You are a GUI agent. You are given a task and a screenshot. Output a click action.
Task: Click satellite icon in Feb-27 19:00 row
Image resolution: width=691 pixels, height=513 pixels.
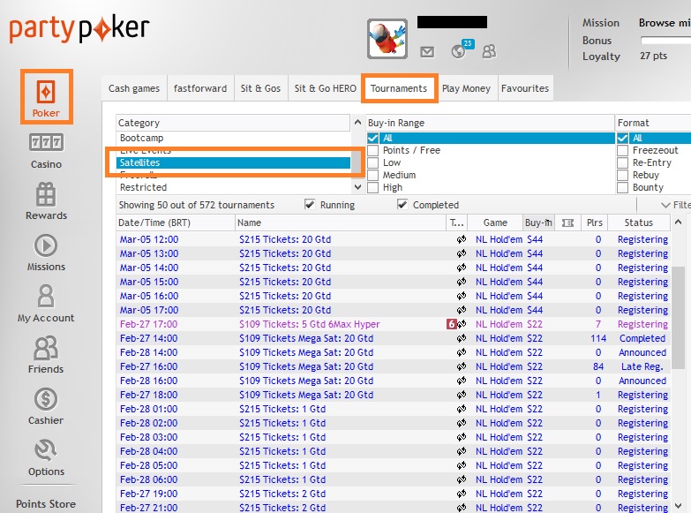(x=462, y=494)
